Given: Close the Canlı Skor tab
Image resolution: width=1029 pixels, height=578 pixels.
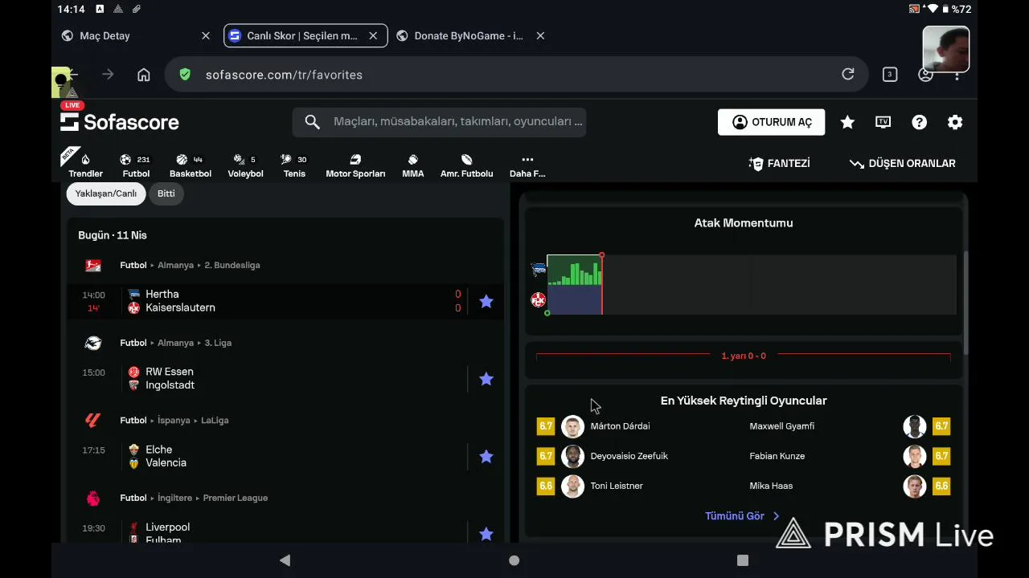Looking at the screenshot, I should [x=373, y=35].
